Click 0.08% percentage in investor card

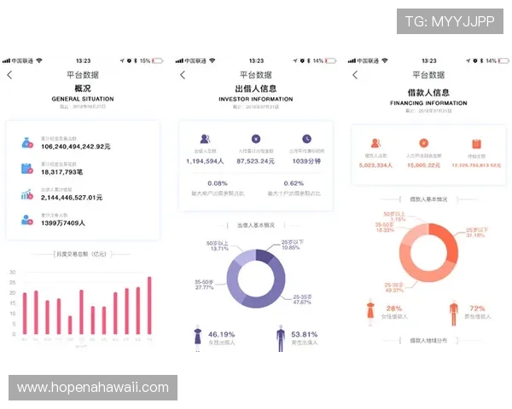click(x=218, y=183)
